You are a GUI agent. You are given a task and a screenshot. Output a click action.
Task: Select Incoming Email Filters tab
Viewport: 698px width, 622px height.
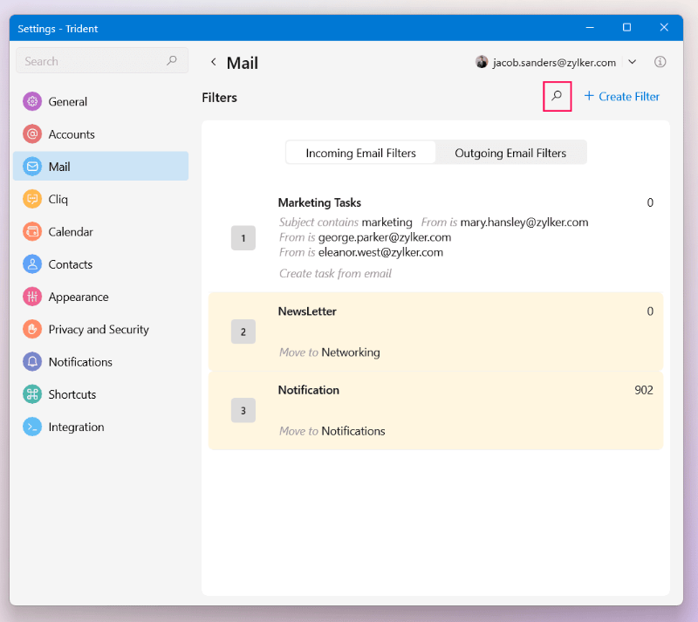[360, 153]
